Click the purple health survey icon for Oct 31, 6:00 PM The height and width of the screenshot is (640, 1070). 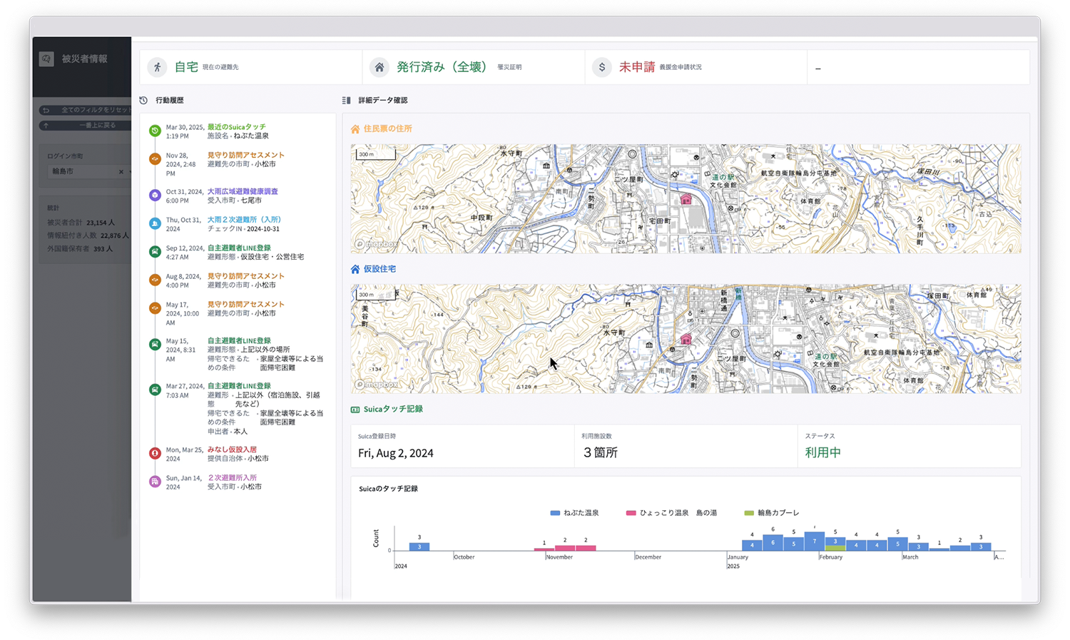(x=155, y=195)
